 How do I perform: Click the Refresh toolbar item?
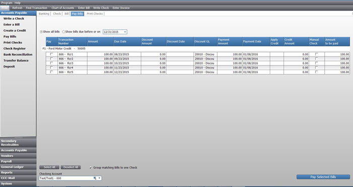click(x=17, y=8)
